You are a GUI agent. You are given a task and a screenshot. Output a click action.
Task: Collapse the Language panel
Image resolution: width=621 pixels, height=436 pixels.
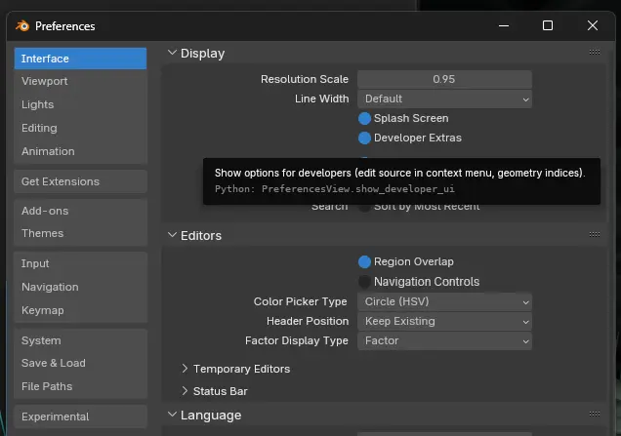point(172,415)
